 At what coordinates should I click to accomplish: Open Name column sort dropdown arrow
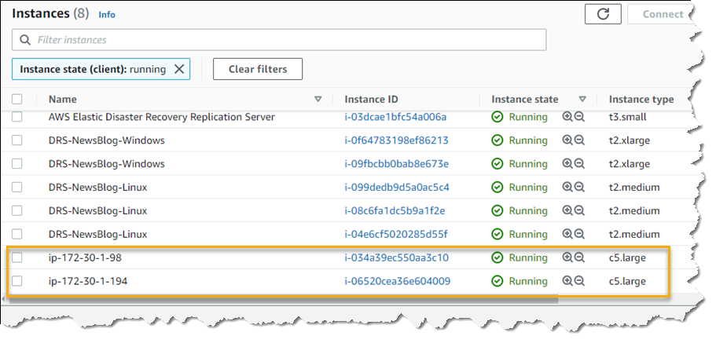coord(318,99)
